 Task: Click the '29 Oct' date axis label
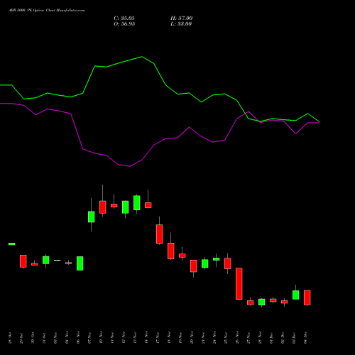point(21,338)
